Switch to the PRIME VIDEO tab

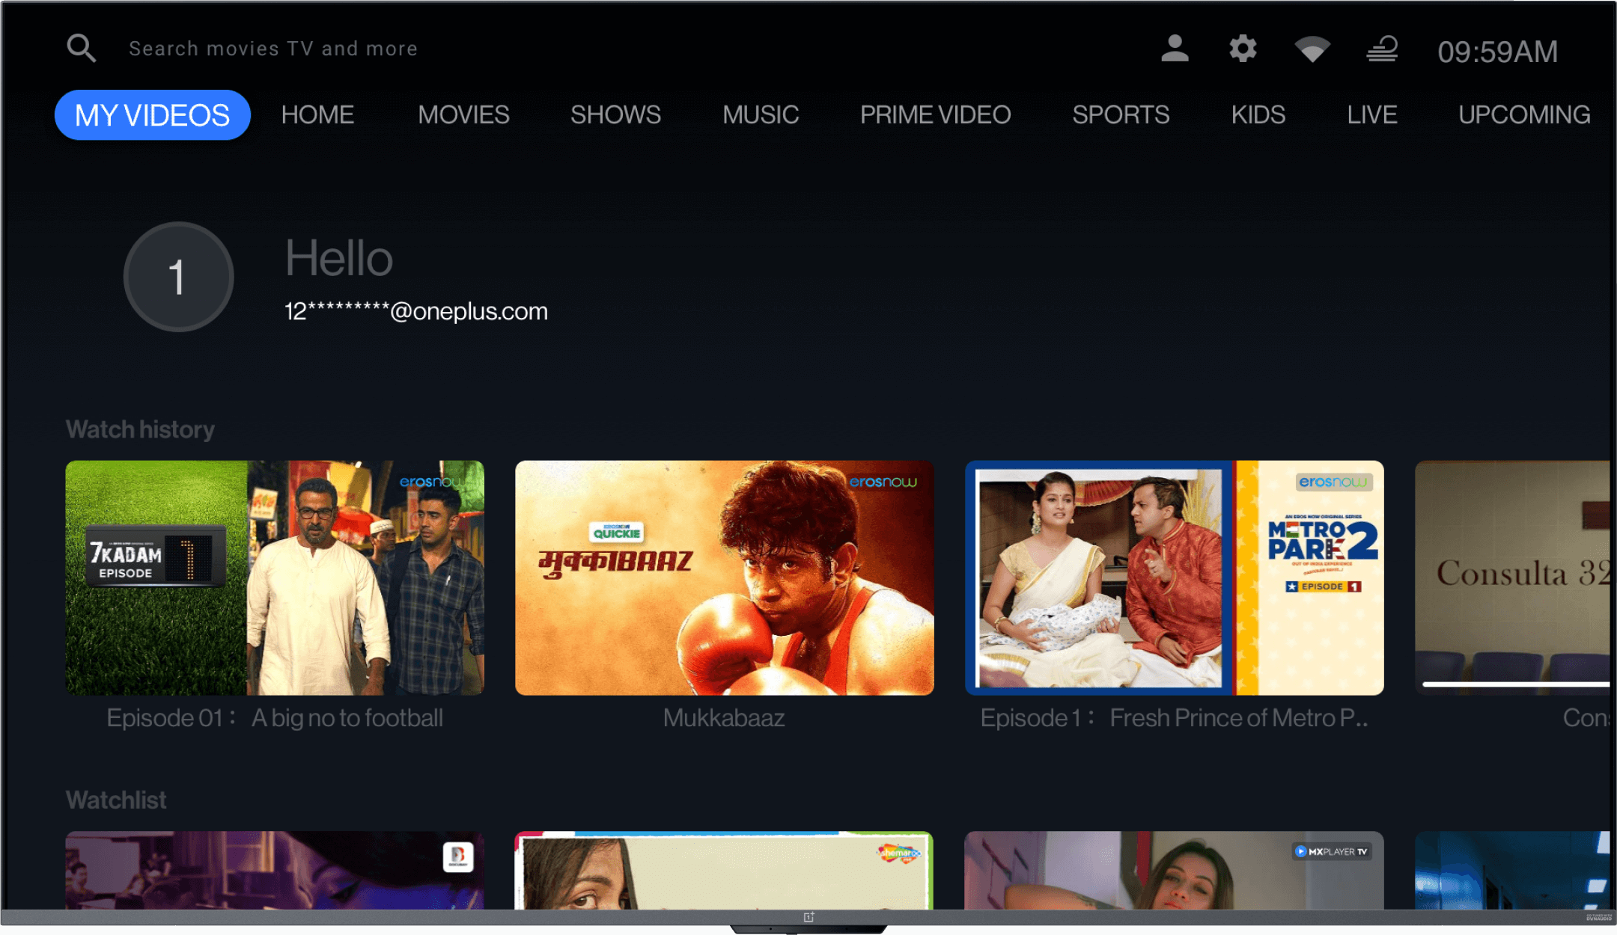(x=935, y=115)
